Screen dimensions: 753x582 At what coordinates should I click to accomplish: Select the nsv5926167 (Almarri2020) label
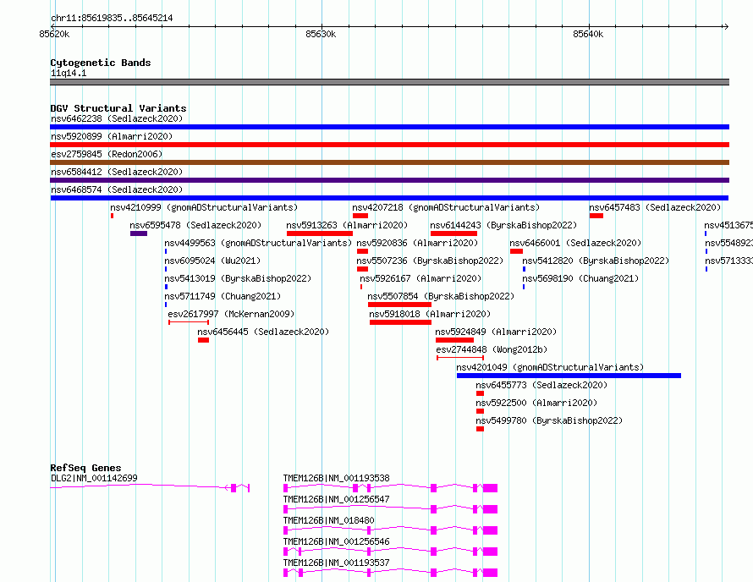[x=420, y=278]
